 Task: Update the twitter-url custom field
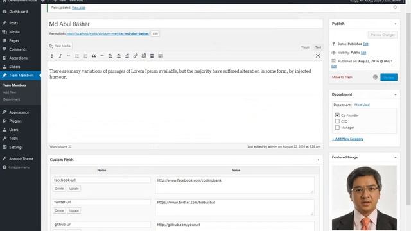tap(74, 210)
